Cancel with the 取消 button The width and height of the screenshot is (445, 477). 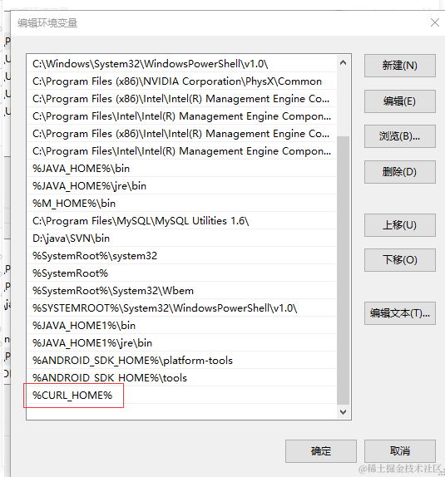pos(399,451)
